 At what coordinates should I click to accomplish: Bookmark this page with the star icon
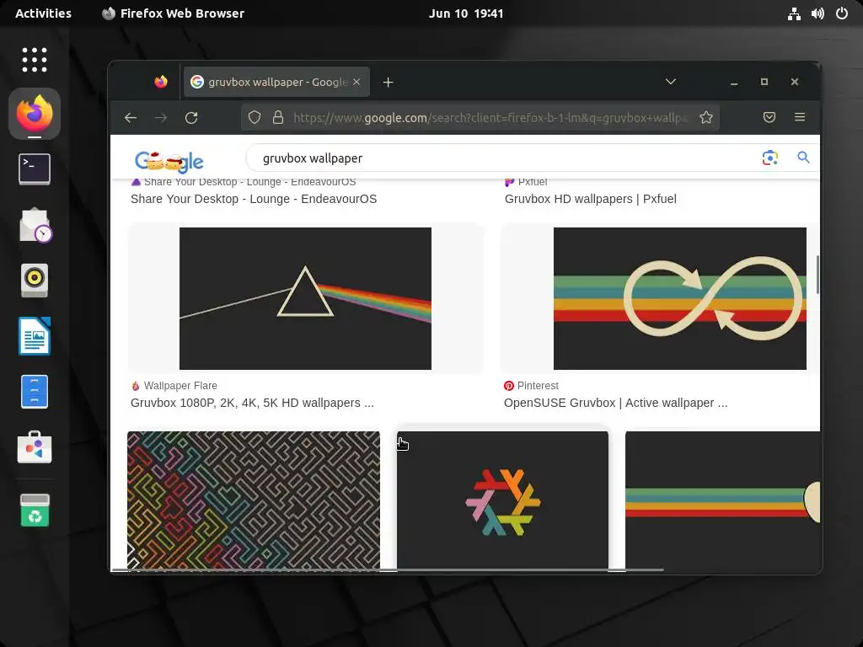click(706, 117)
